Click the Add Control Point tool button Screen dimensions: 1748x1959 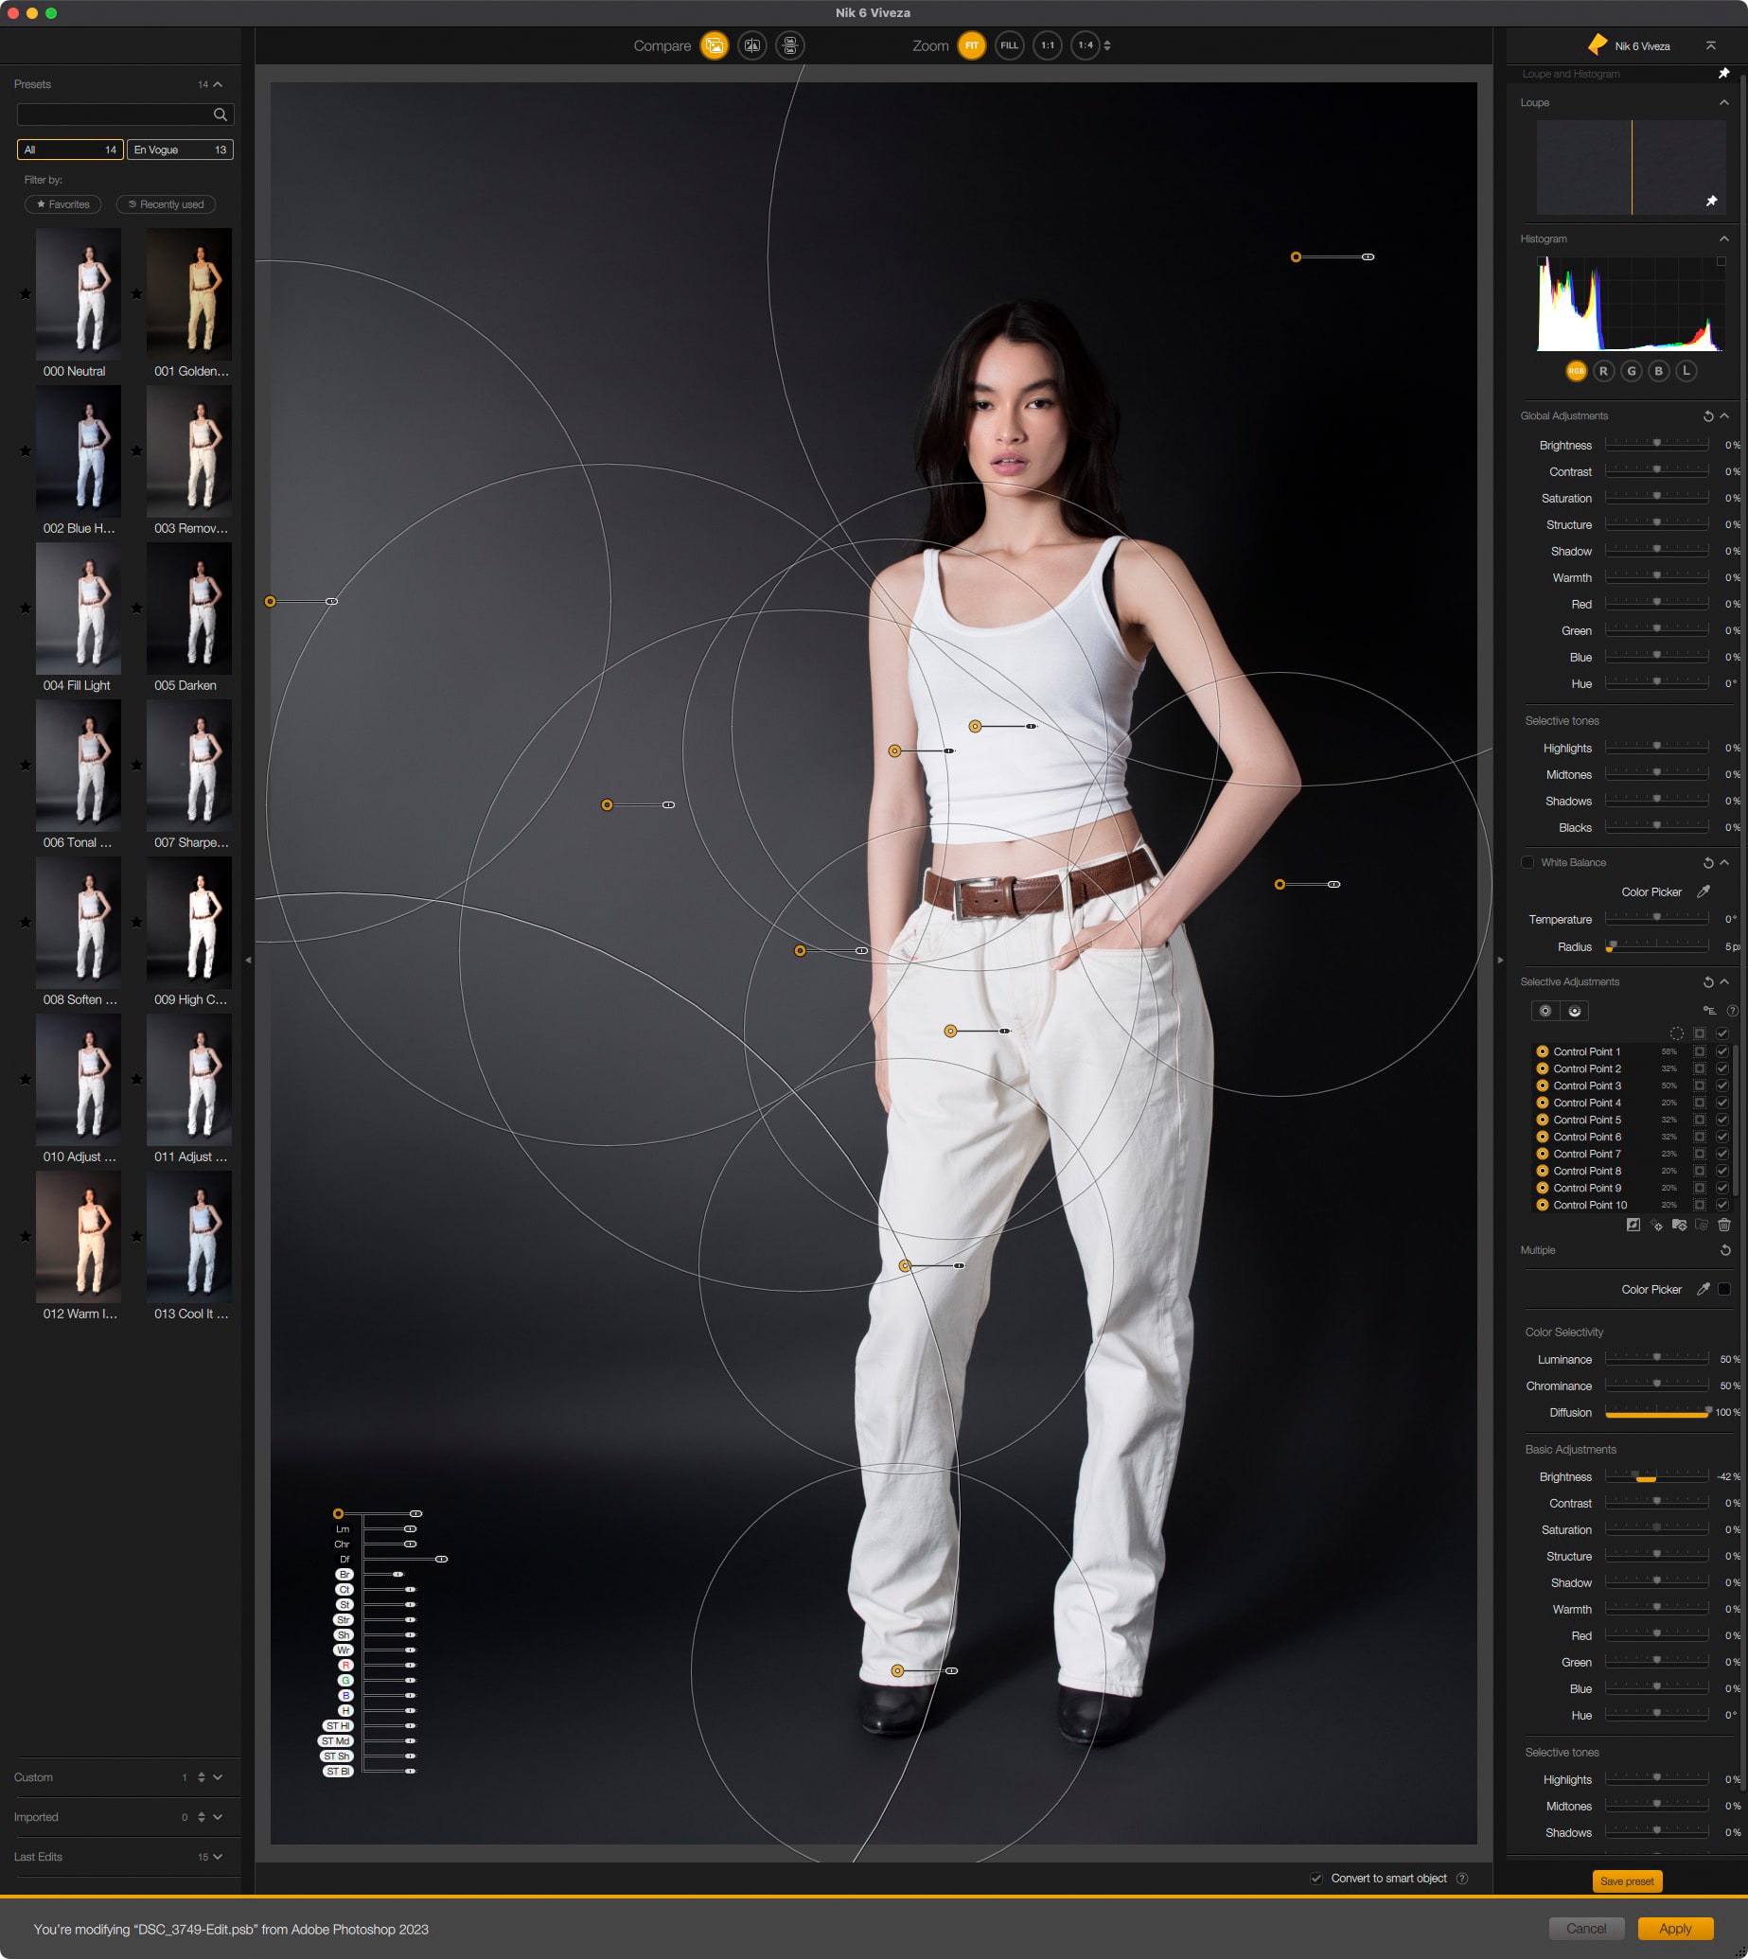1545,1010
